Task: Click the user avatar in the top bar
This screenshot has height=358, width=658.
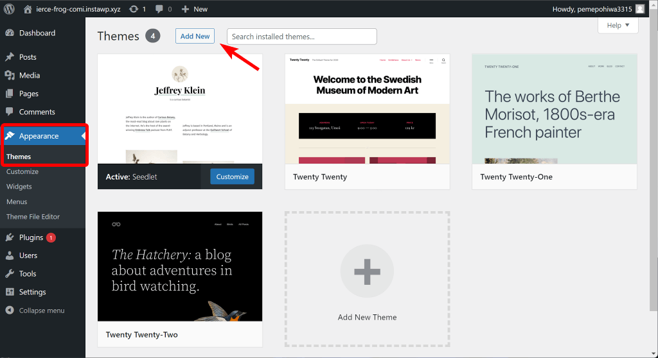Action: [640, 9]
